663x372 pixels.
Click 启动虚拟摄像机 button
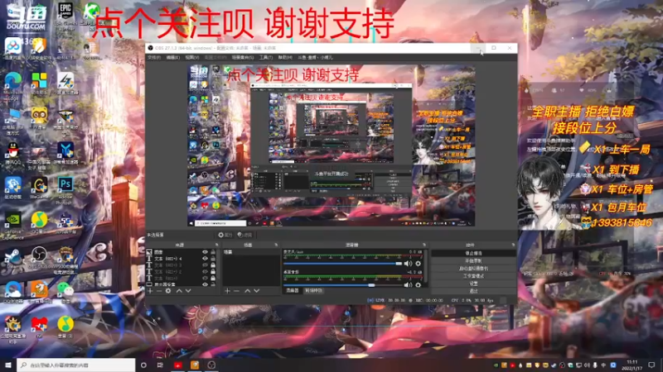pyautogui.click(x=473, y=268)
